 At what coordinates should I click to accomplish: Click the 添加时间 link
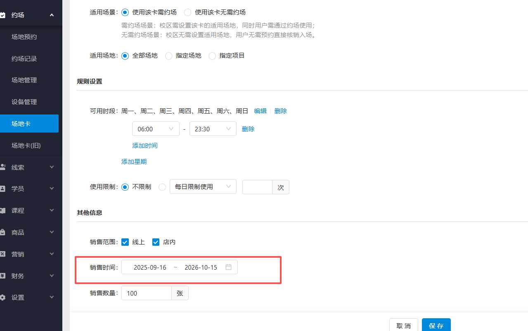(x=144, y=145)
